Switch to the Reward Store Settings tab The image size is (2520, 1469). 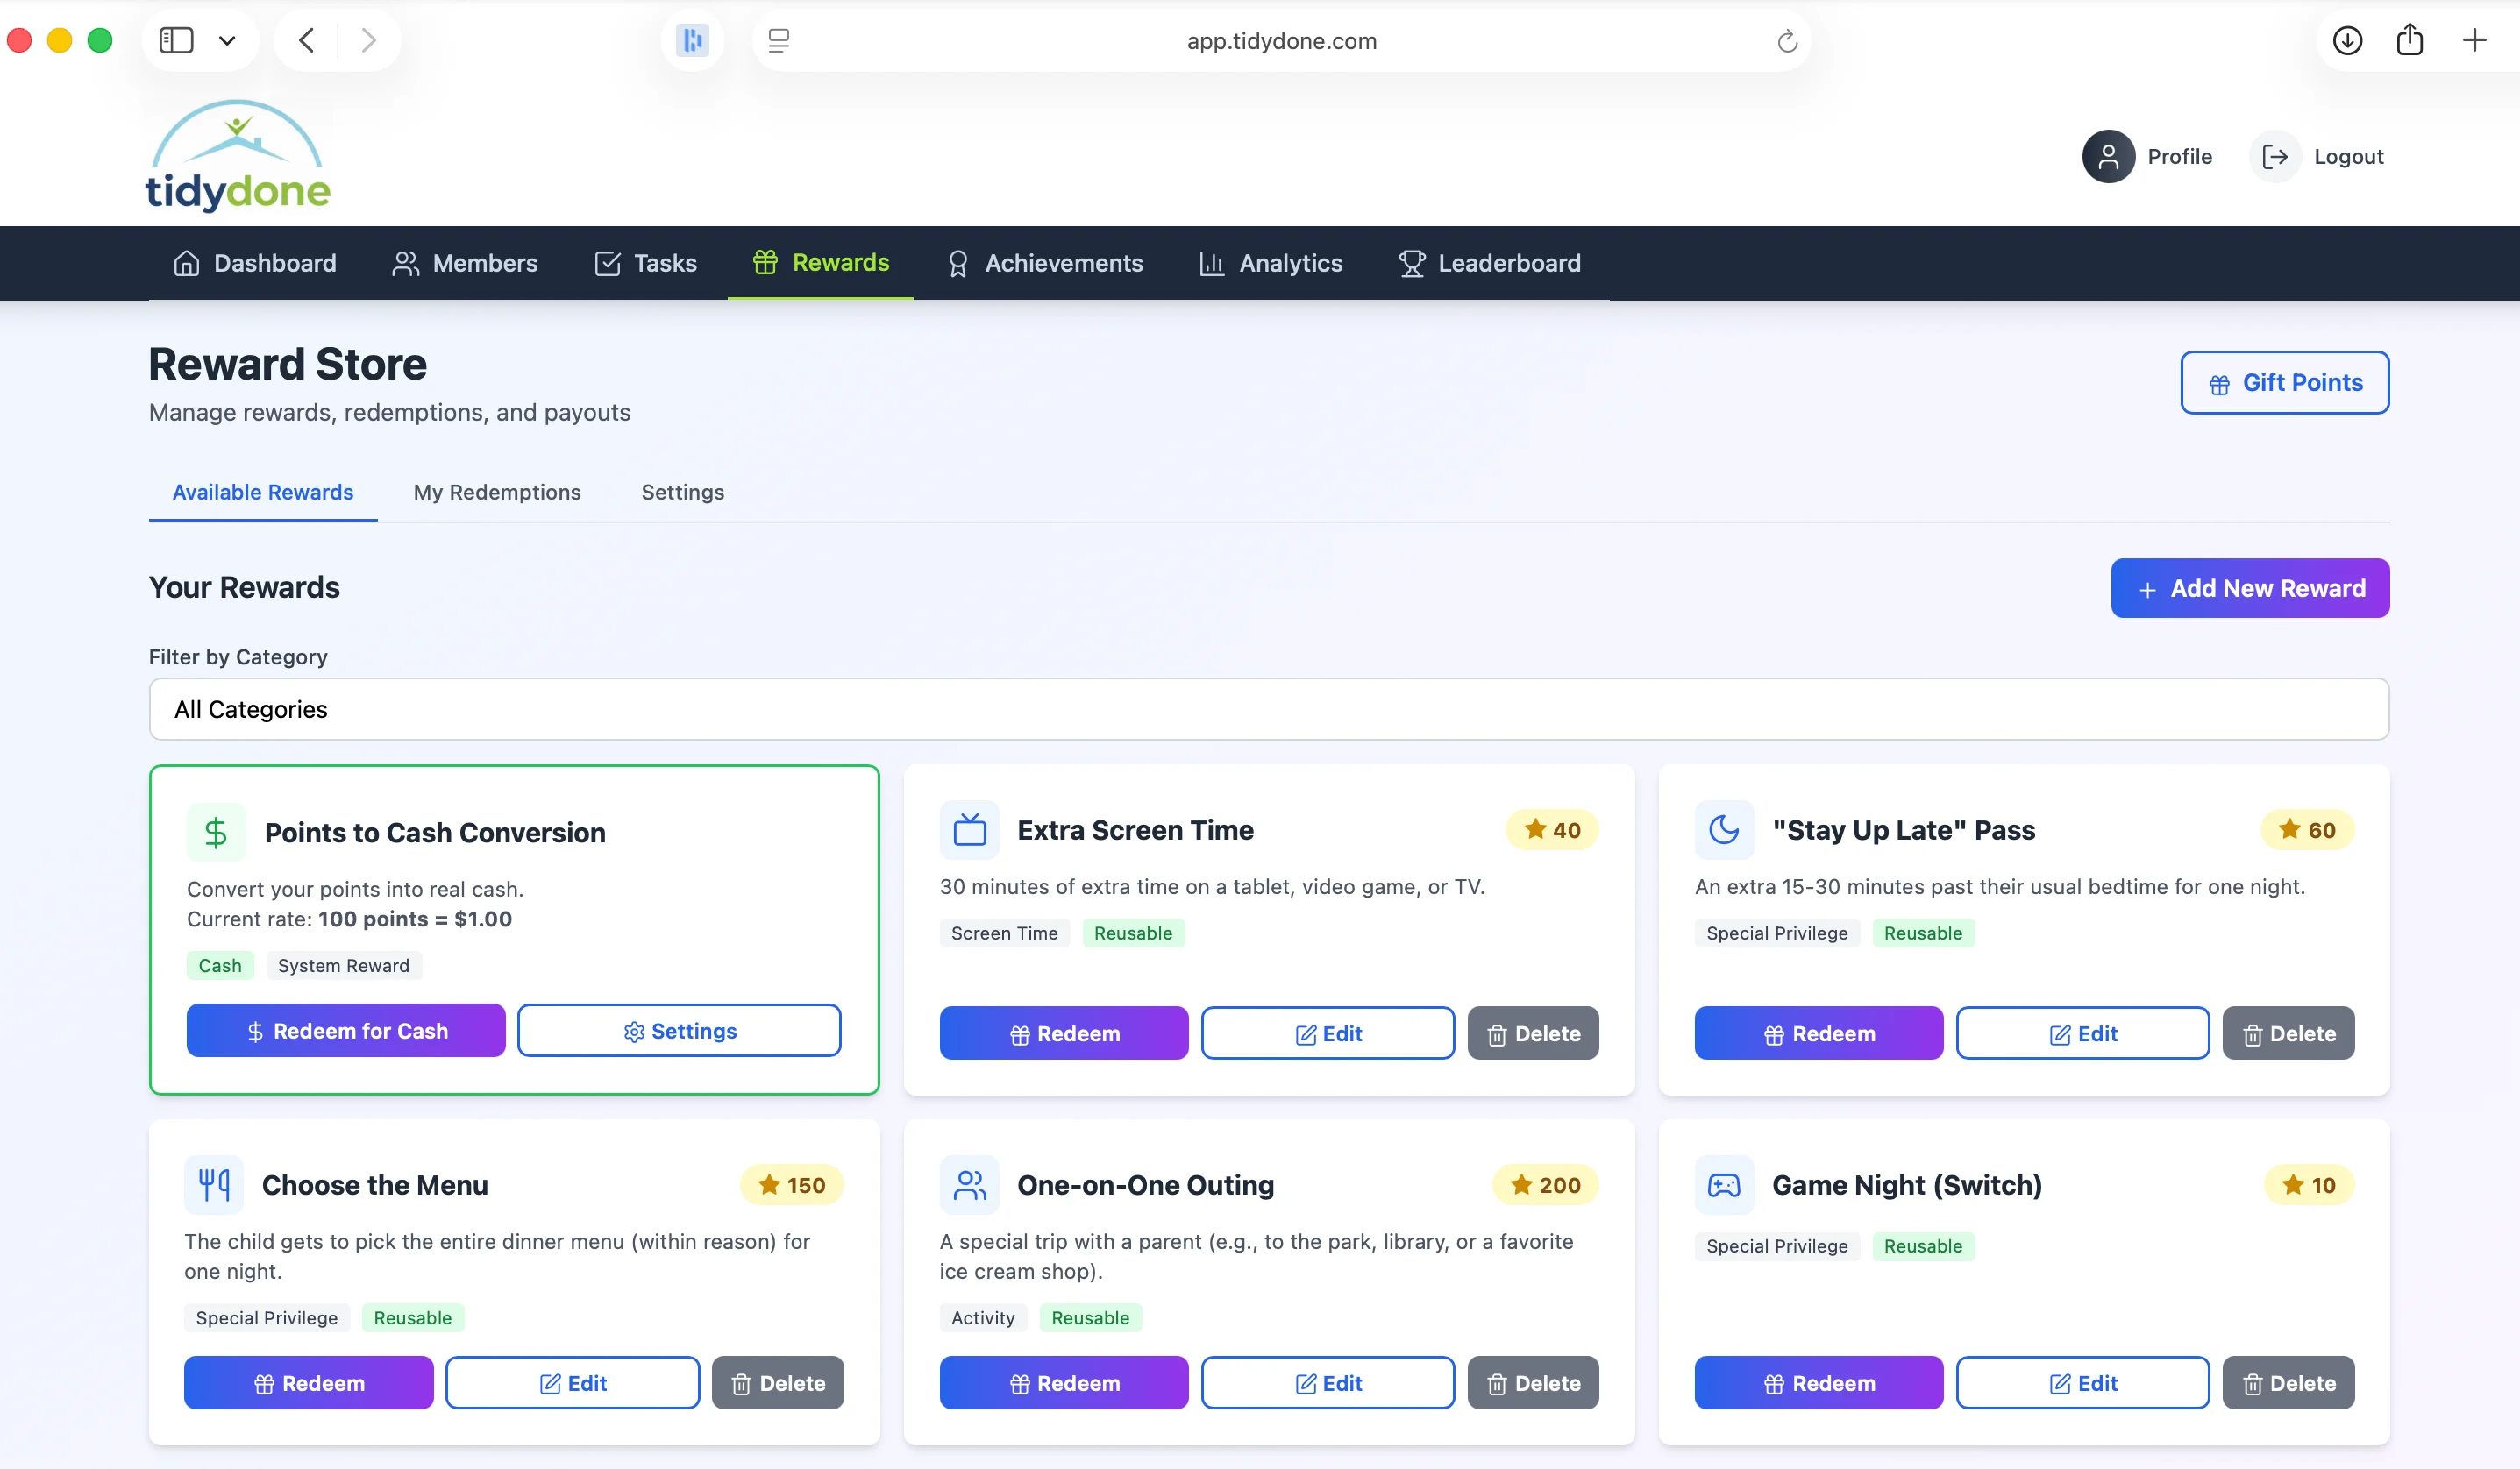[x=683, y=492]
